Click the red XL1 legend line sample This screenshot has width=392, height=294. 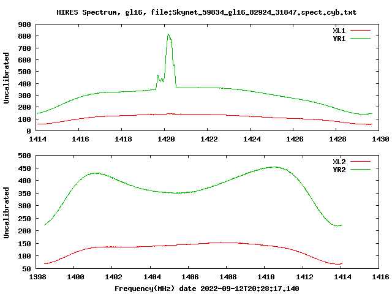pos(360,31)
